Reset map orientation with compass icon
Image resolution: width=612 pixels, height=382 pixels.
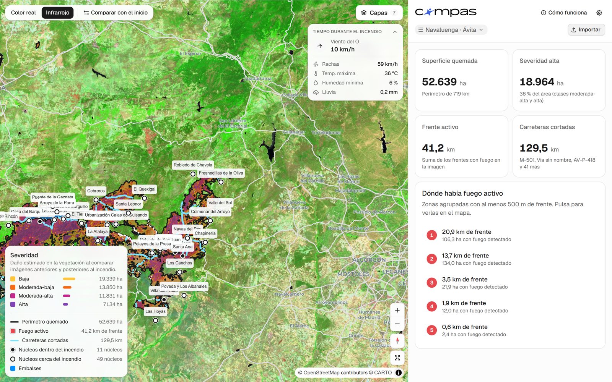397,341
